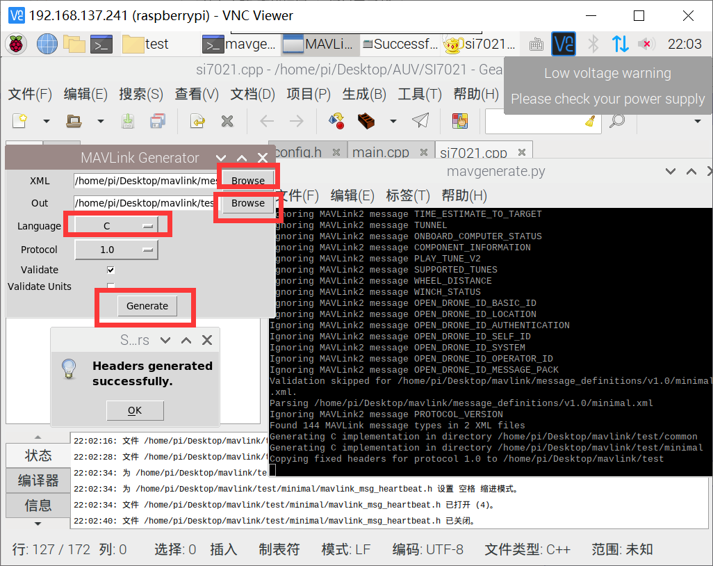Image resolution: width=713 pixels, height=566 pixels.
Task: Expand the build options dropdown arrow
Action: point(393,121)
